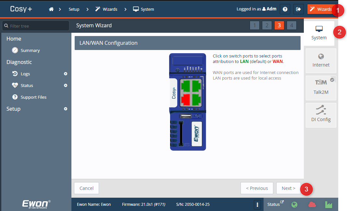Jump to wizard step 4
347x211 pixels.
tap(291, 25)
